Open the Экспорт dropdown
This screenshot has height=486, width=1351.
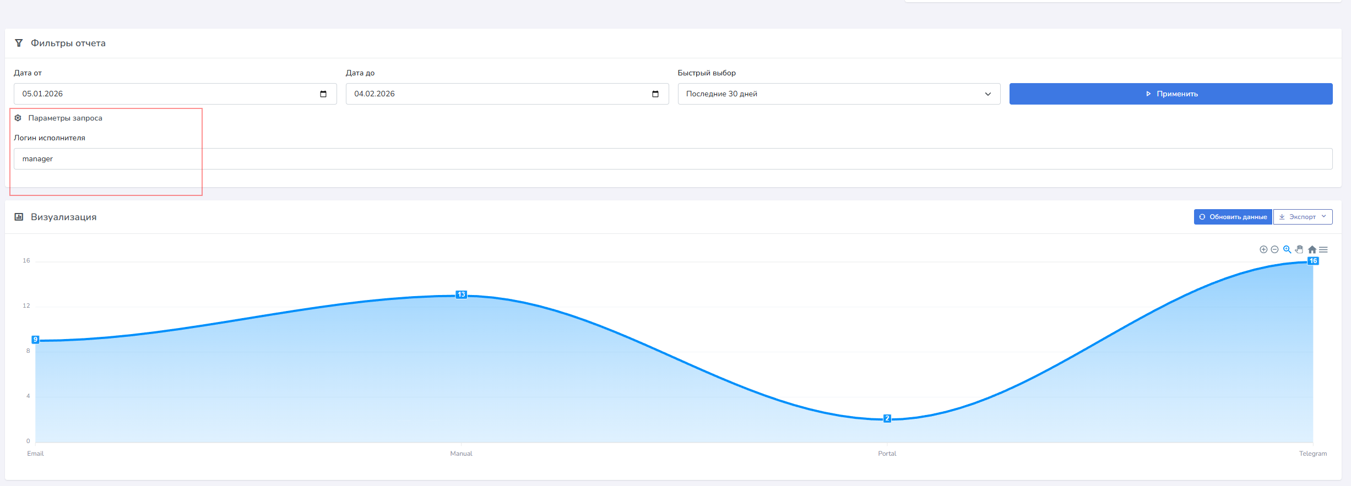click(1303, 217)
